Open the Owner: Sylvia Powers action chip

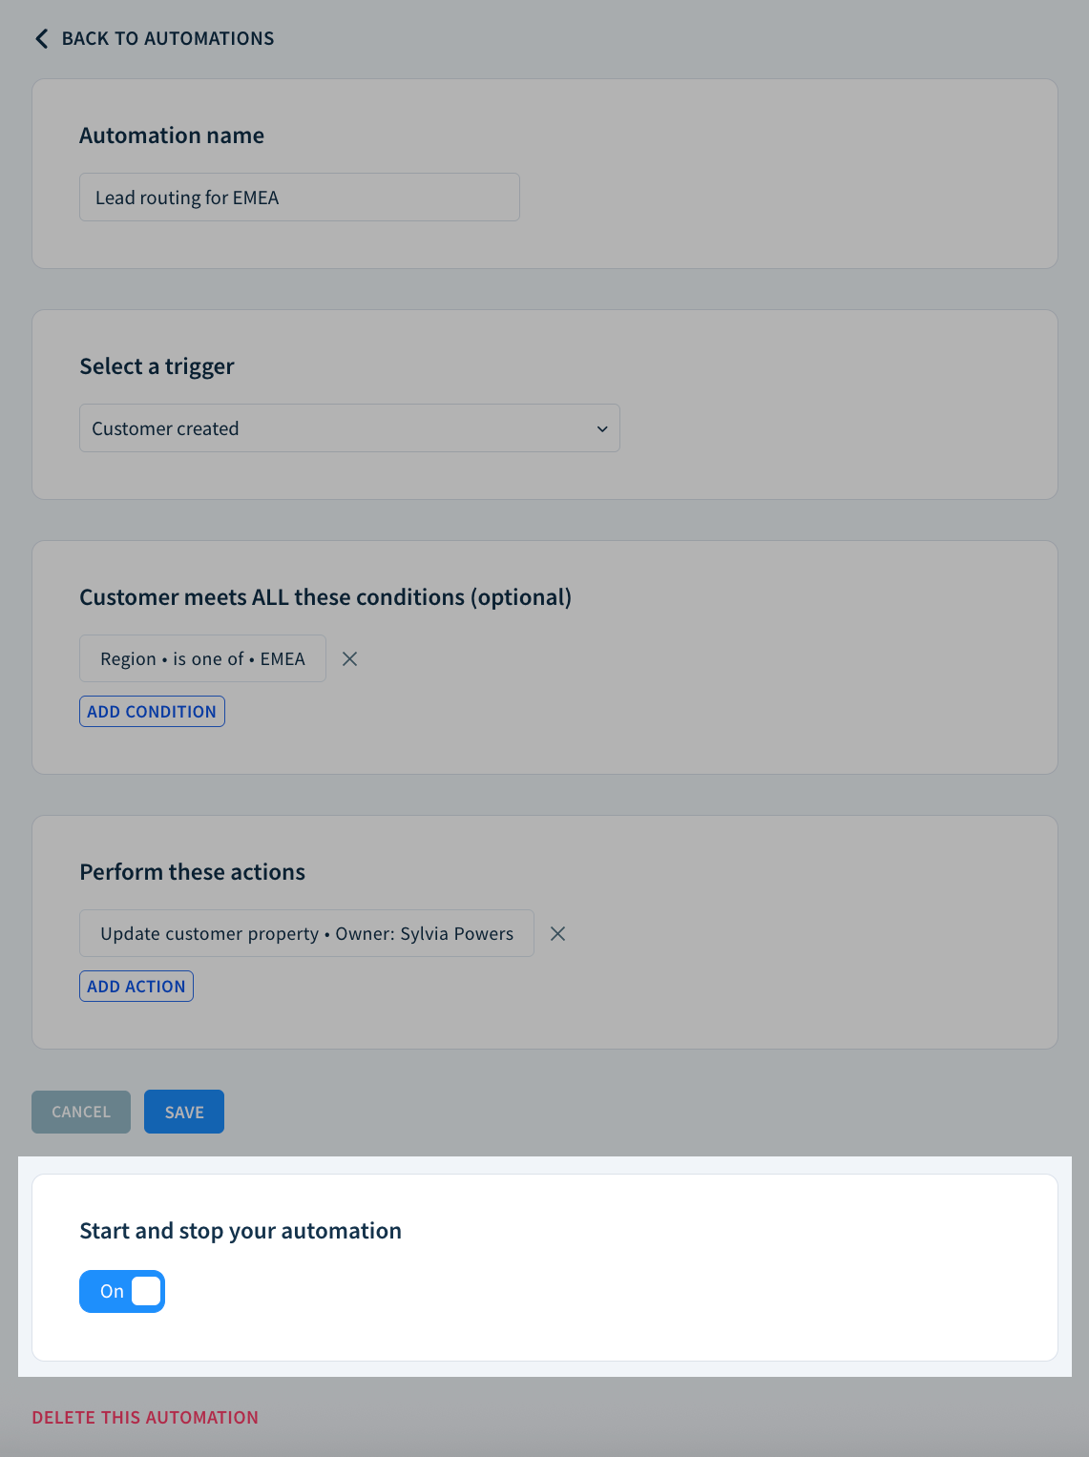[306, 933]
